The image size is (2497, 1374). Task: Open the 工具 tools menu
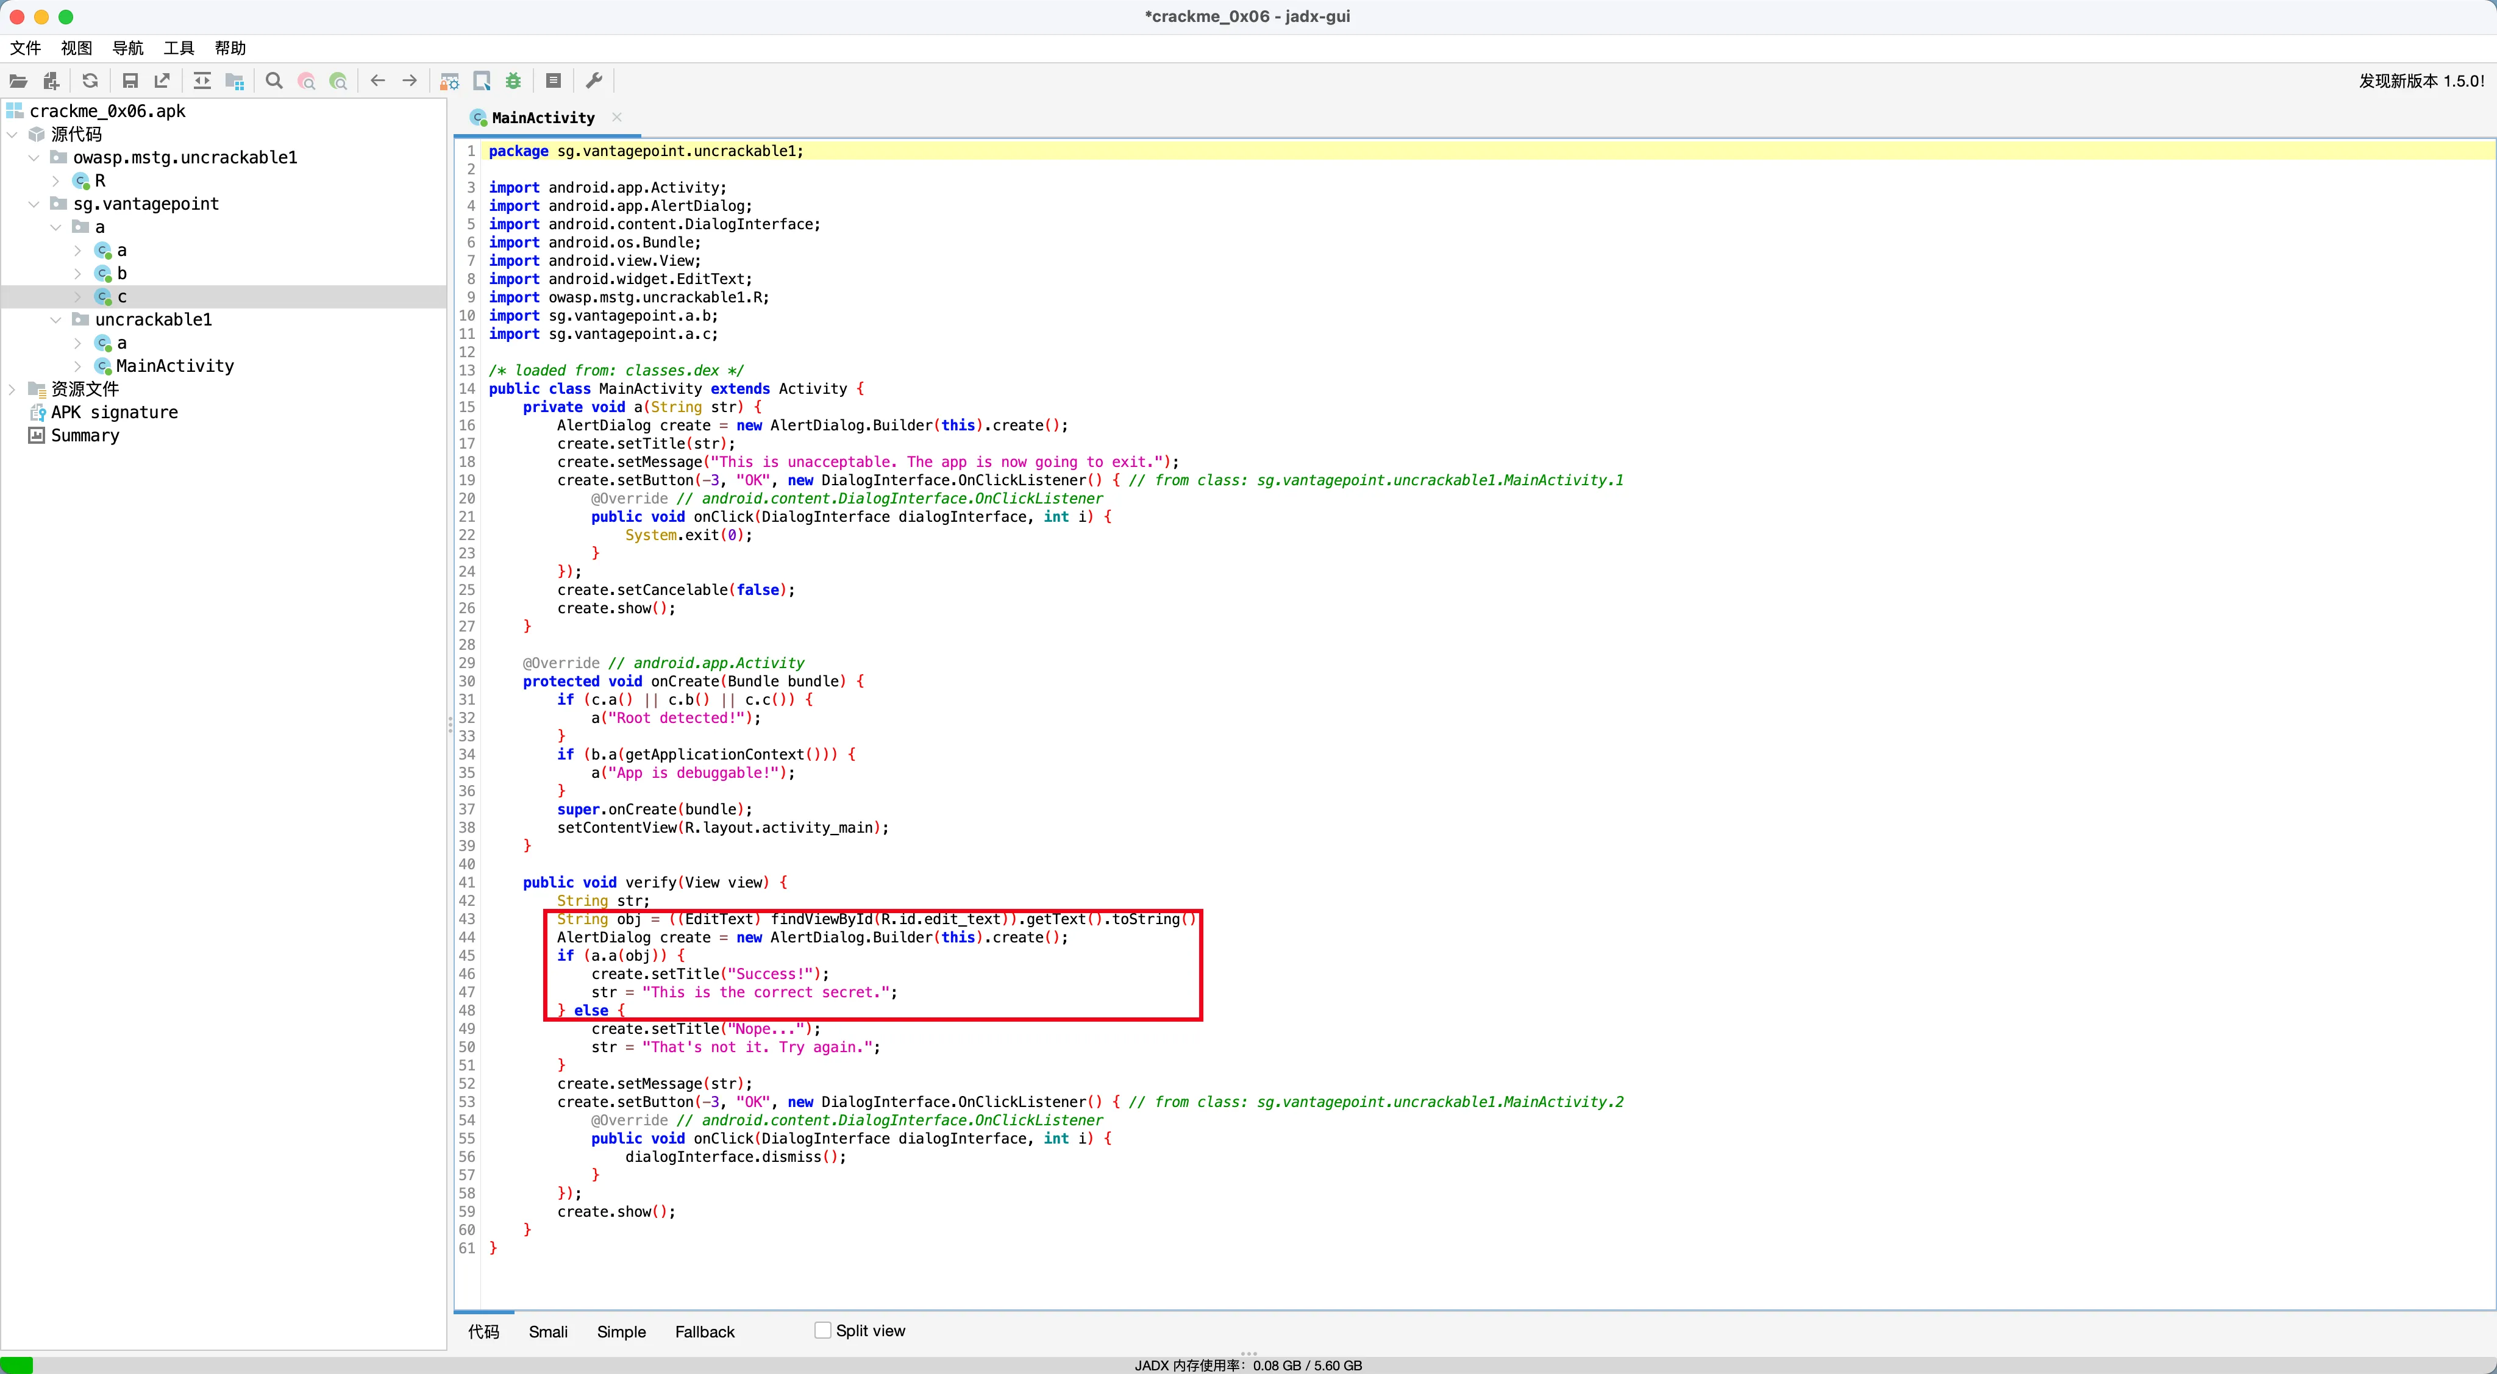(179, 48)
